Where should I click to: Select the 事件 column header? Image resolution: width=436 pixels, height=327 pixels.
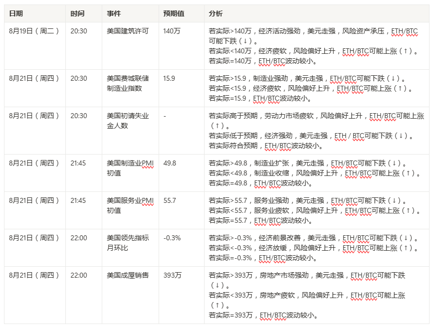tap(114, 13)
